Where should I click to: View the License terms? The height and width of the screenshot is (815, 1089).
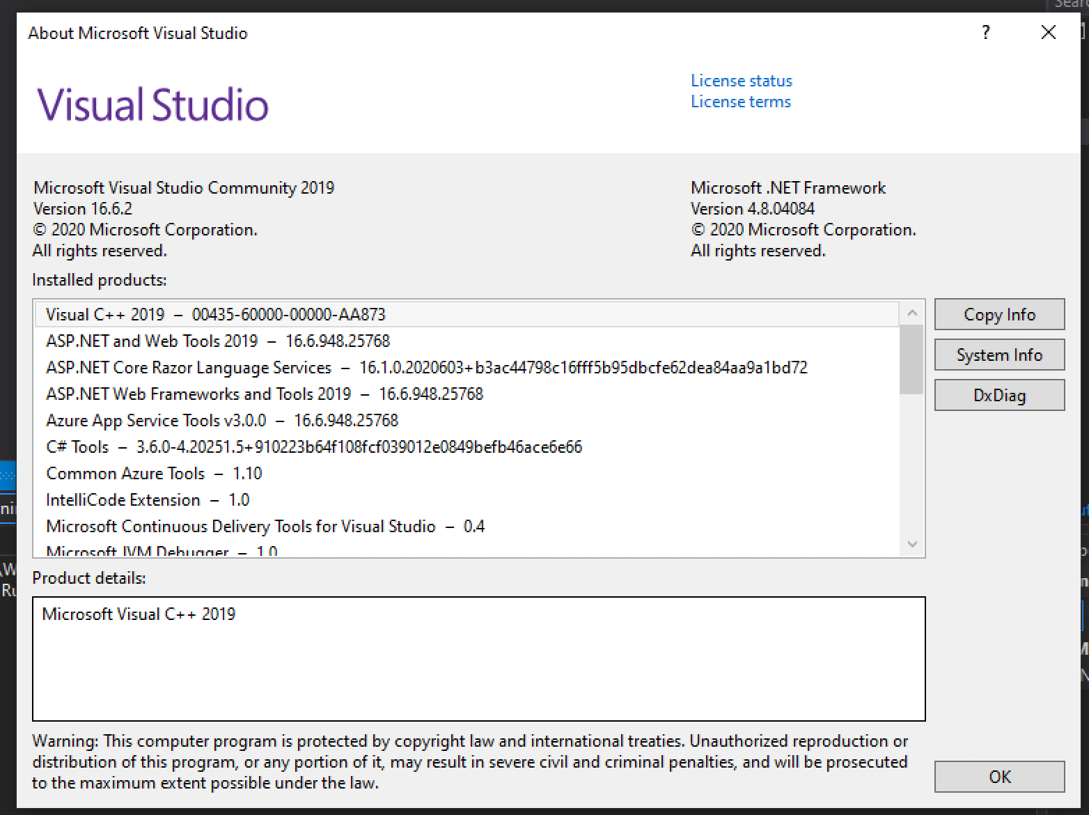point(740,101)
